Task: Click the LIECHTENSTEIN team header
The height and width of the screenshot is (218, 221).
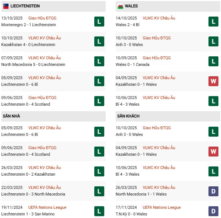Action: 25,6
